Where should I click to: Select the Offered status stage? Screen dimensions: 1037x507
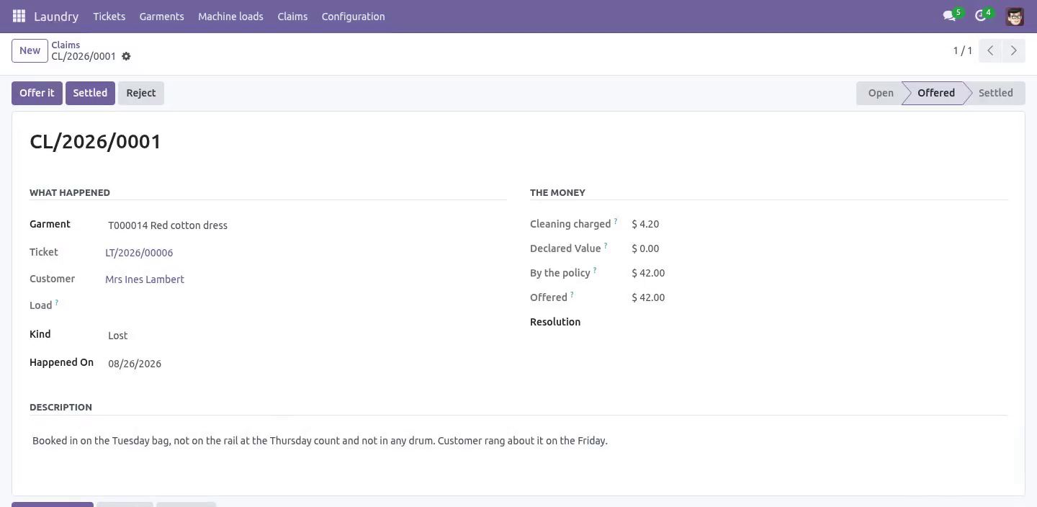(935, 93)
